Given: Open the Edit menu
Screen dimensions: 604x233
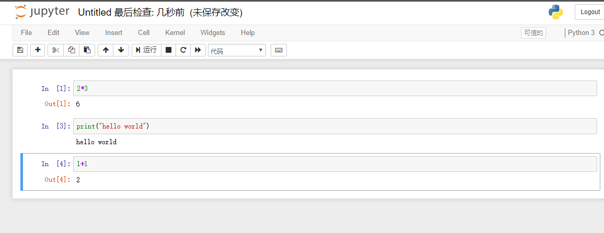Looking at the screenshot, I should [x=53, y=33].
